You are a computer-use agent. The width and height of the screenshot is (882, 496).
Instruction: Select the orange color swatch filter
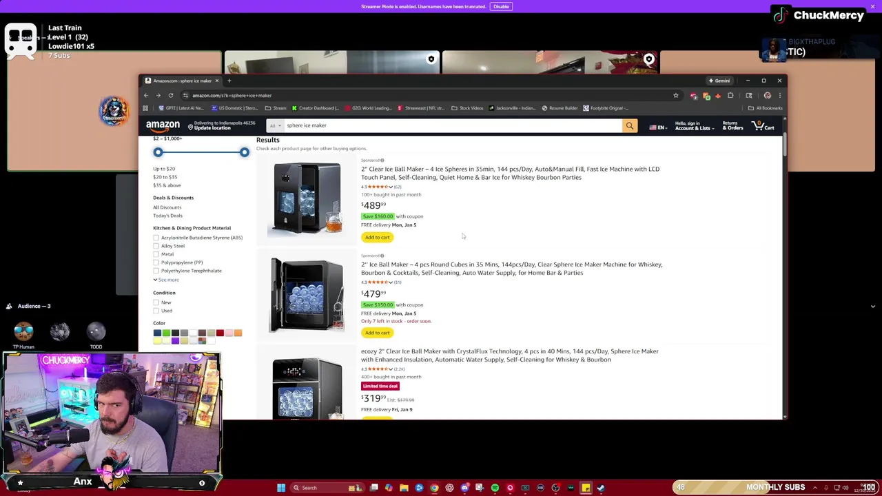pyautogui.click(x=238, y=333)
